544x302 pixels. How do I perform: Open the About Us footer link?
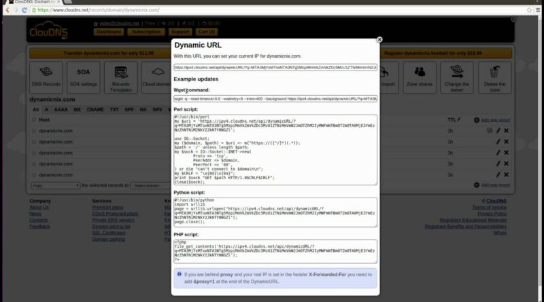(39, 208)
